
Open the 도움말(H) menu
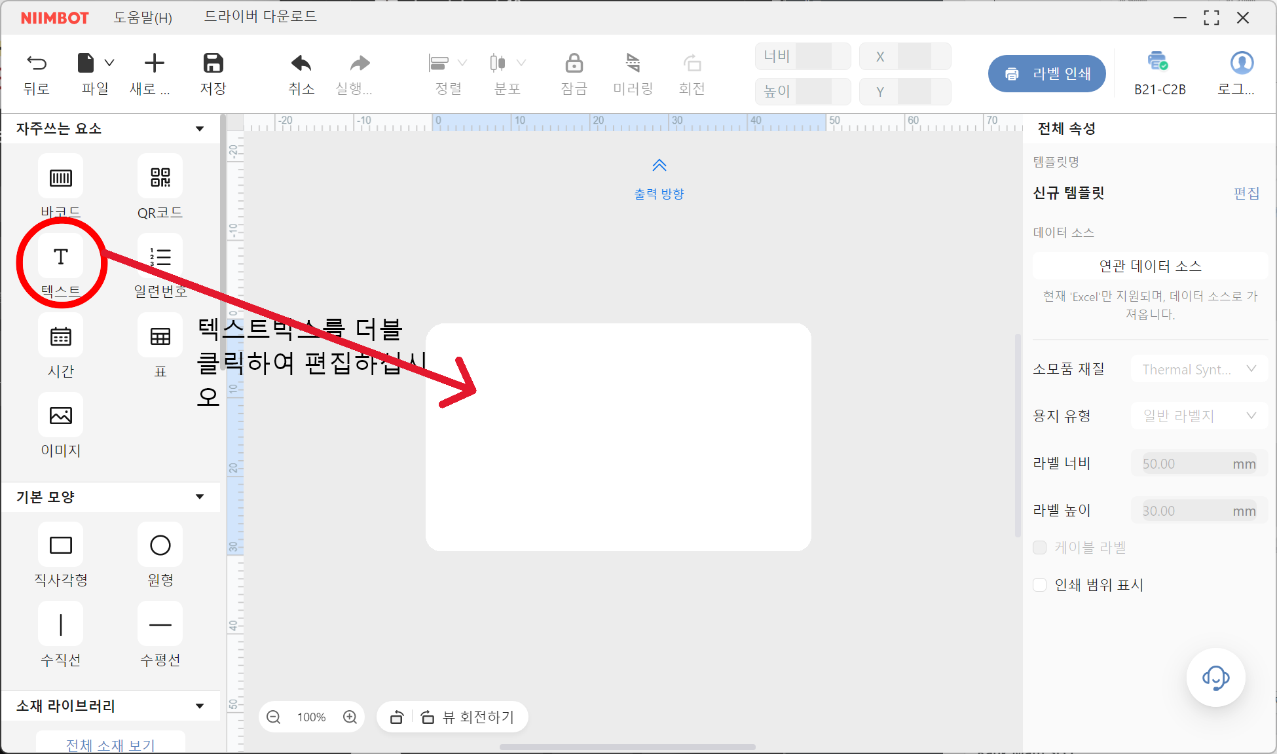[143, 18]
